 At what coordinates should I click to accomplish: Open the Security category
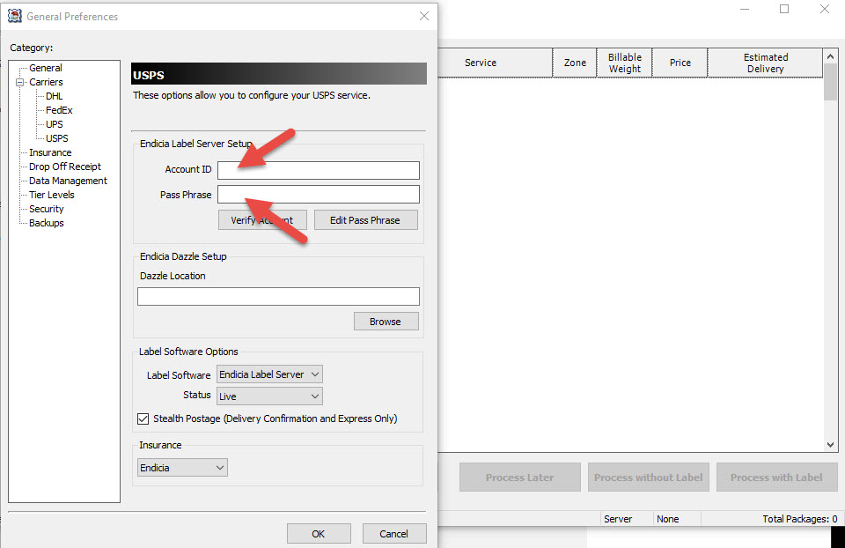click(x=47, y=209)
